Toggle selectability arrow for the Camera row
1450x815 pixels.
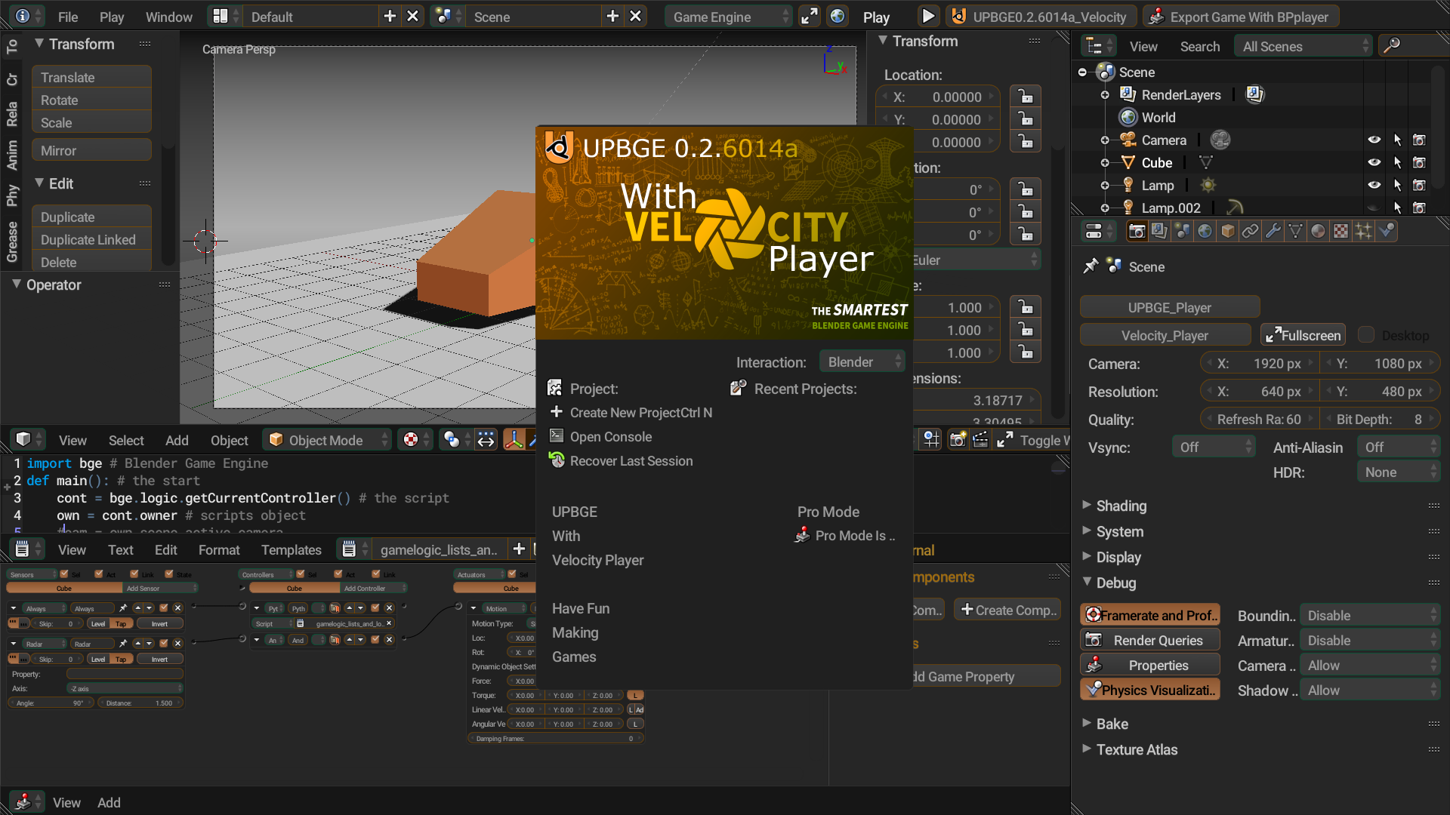tap(1397, 140)
